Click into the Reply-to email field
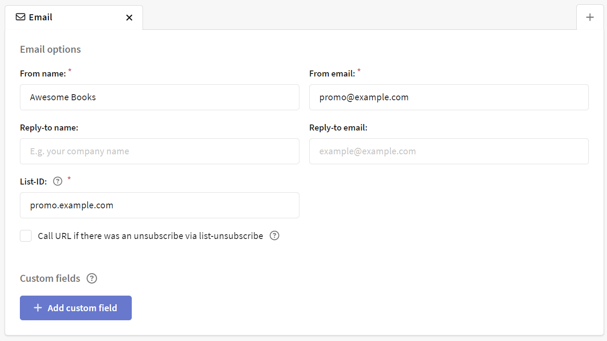The height and width of the screenshot is (341, 607). (x=449, y=151)
